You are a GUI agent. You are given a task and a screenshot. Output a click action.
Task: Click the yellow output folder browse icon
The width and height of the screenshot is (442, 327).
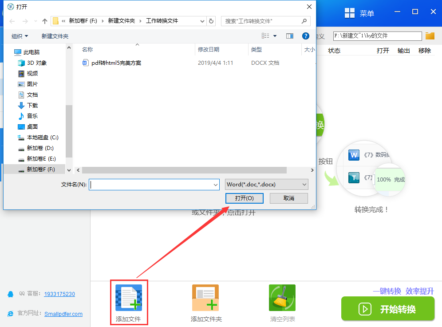coord(430,36)
